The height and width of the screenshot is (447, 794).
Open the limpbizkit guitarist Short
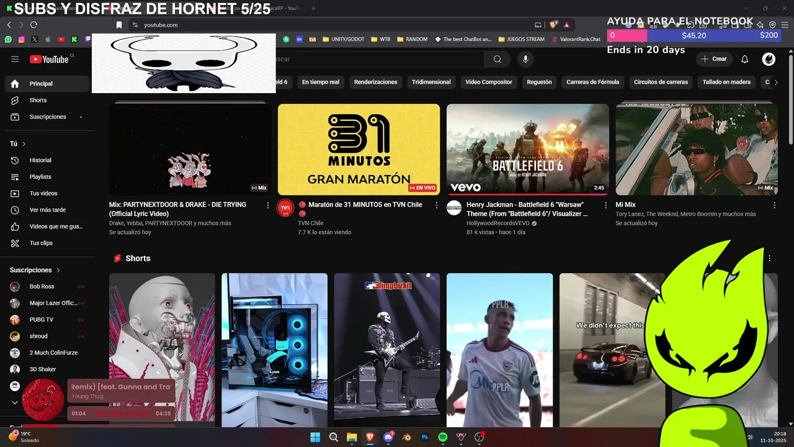[x=387, y=350]
